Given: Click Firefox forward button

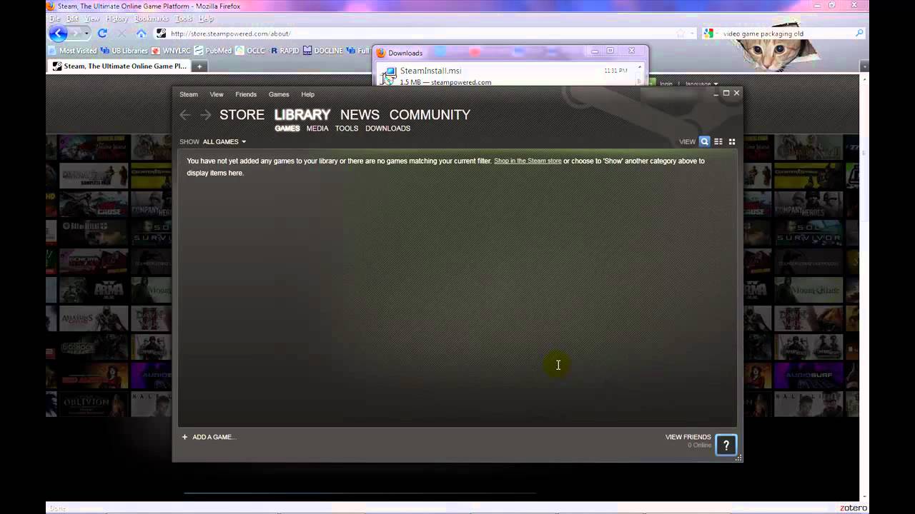Looking at the screenshot, I should pos(75,33).
